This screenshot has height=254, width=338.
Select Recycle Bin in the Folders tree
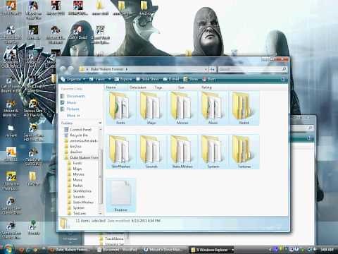79,135
